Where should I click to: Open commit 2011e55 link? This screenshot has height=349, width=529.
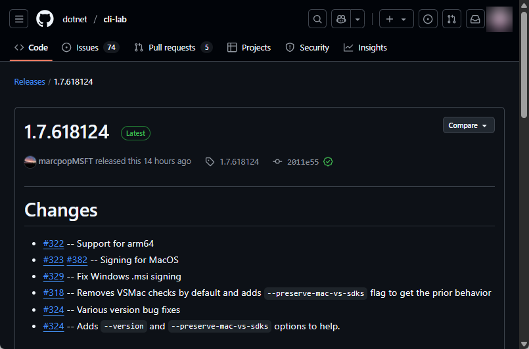click(x=302, y=161)
